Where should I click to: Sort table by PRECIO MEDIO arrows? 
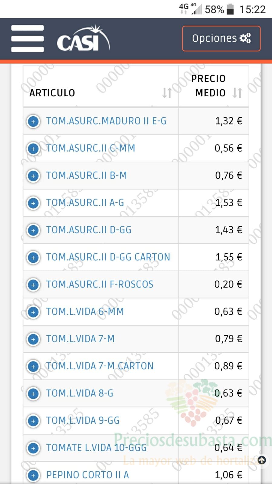pos(237,93)
